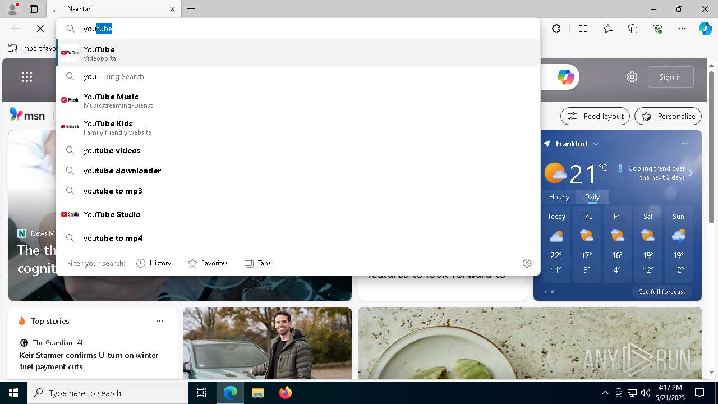Close the New tab tab
The width and height of the screenshot is (718, 404).
[172, 9]
